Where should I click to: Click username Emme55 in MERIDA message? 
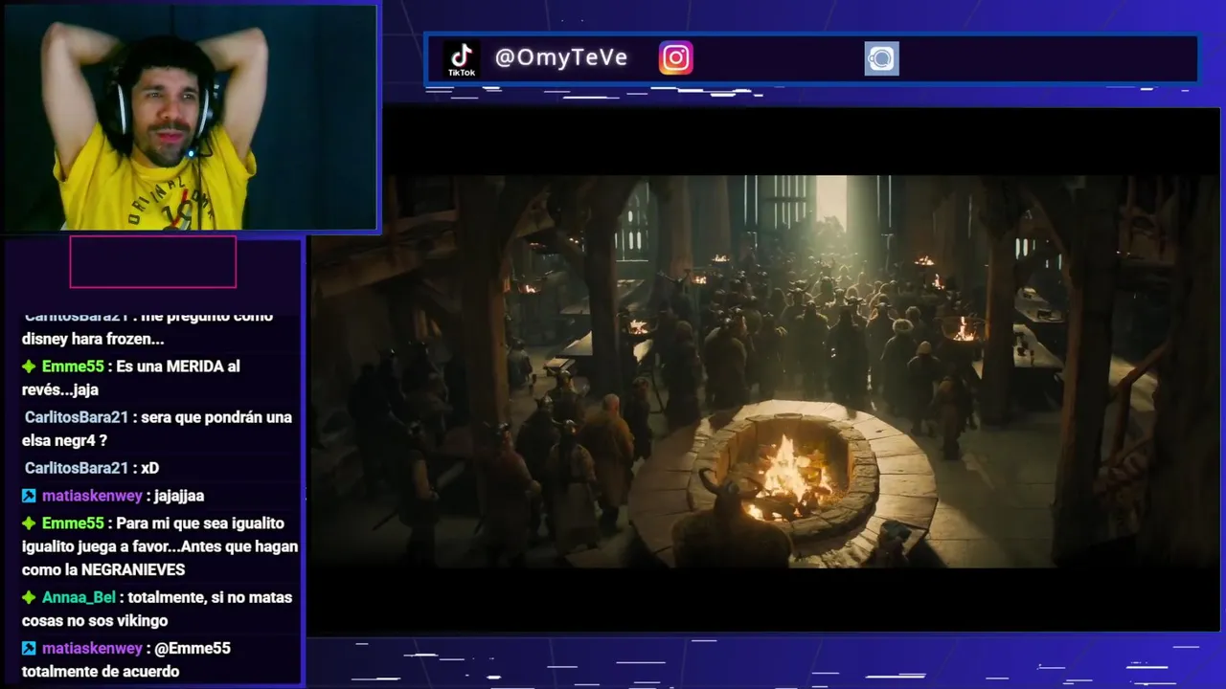point(73,367)
